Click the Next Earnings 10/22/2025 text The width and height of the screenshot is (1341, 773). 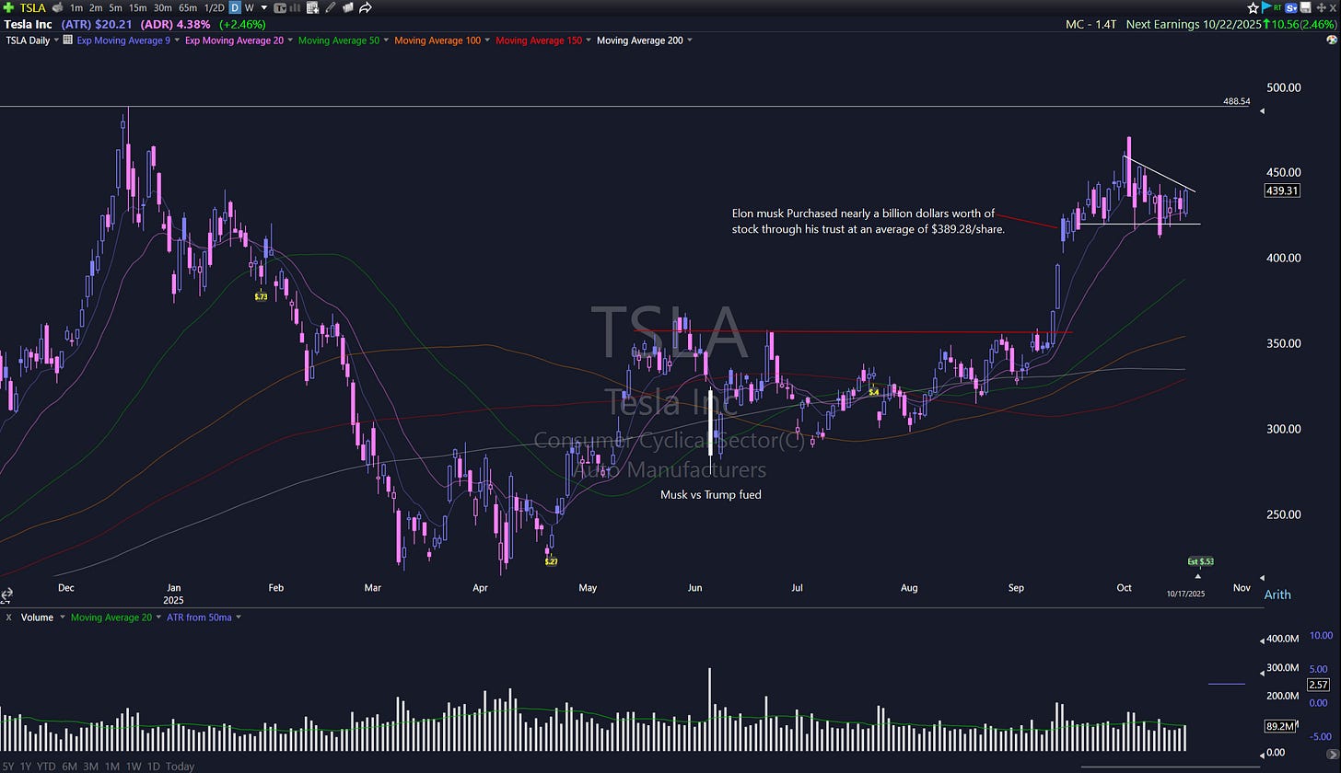(x=1194, y=24)
